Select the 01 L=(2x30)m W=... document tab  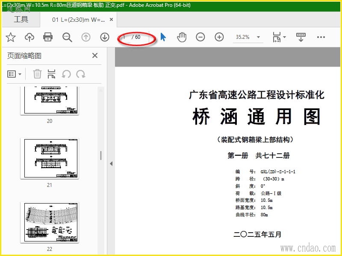pos(78,20)
